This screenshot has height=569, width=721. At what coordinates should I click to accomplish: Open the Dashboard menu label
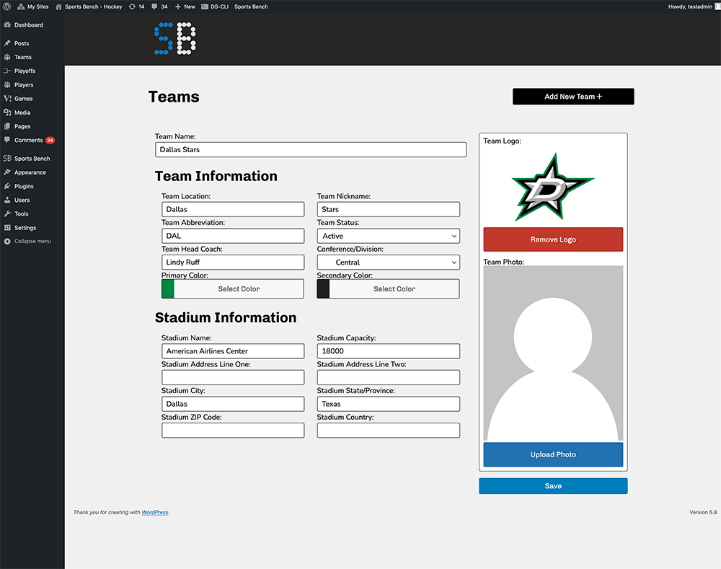[29, 25]
